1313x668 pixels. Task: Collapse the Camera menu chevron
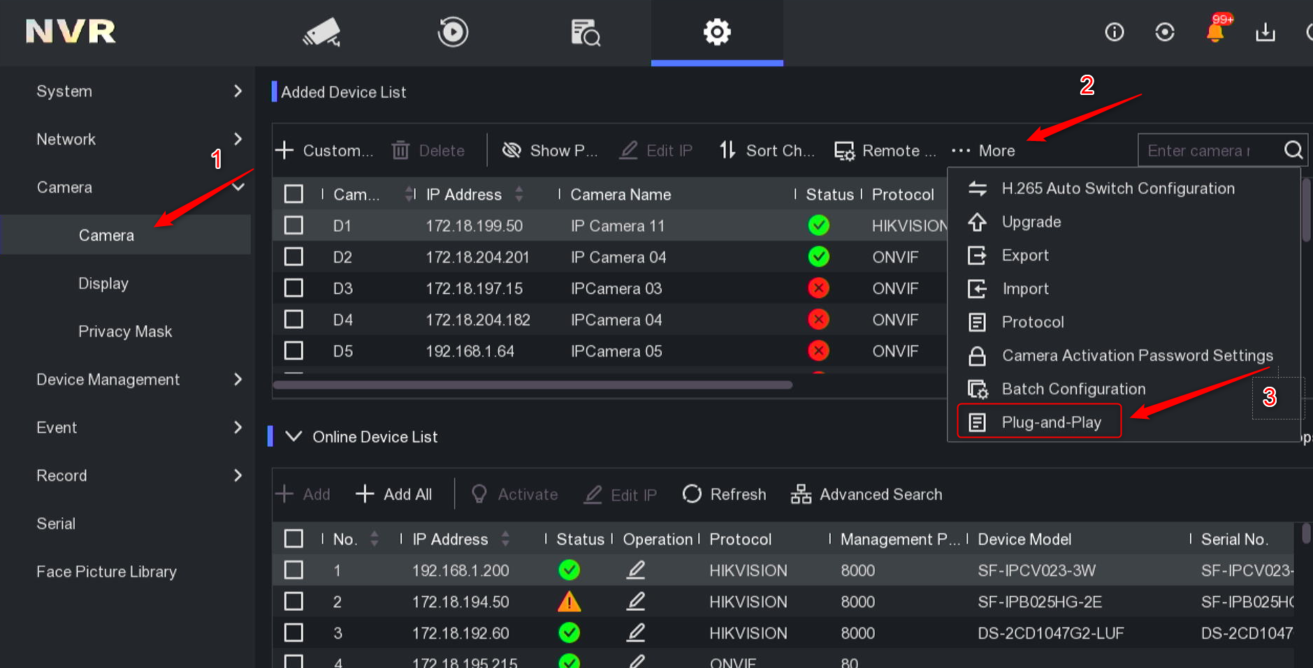click(x=238, y=187)
